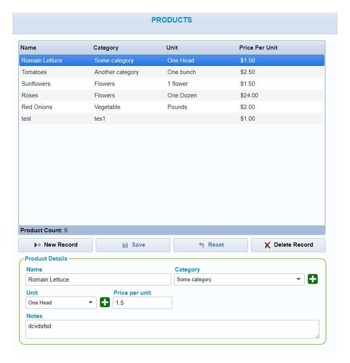The height and width of the screenshot is (363, 350).
Task: Click the One bunch unit cell
Action: point(182,72)
